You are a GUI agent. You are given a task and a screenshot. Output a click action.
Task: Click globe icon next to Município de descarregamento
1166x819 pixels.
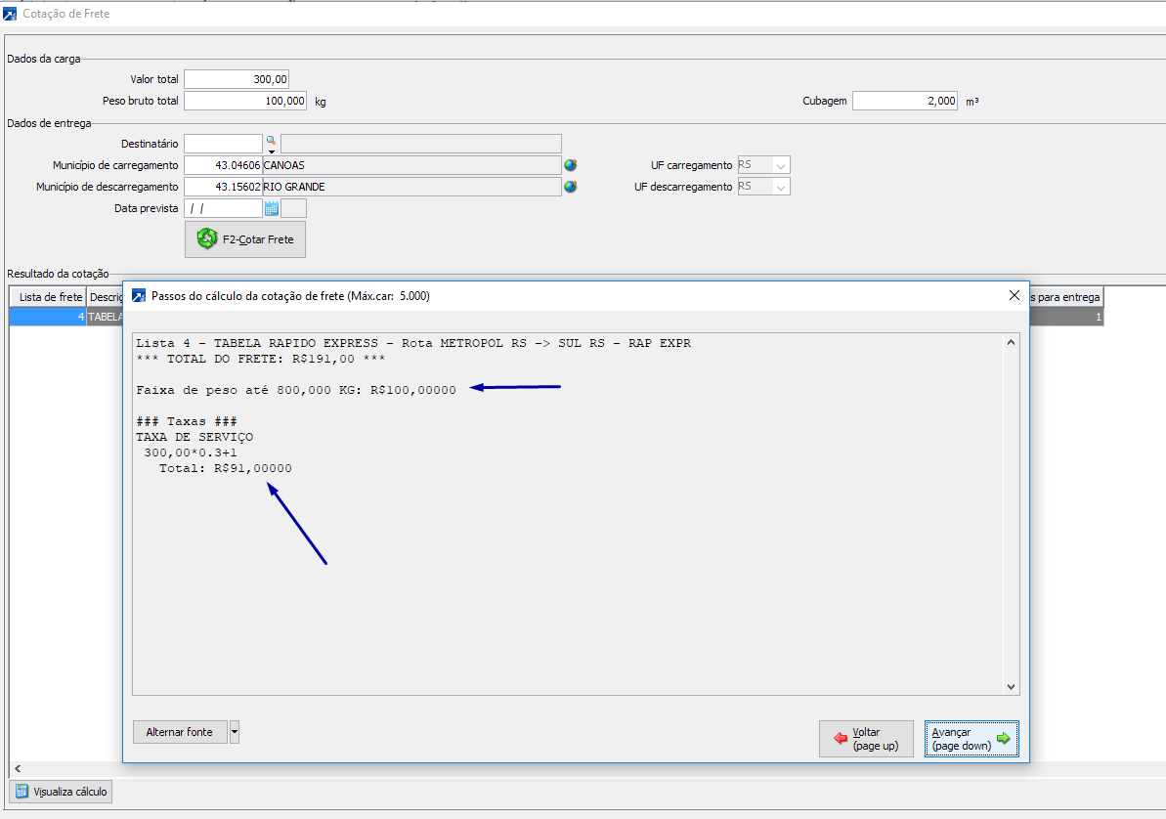[570, 187]
